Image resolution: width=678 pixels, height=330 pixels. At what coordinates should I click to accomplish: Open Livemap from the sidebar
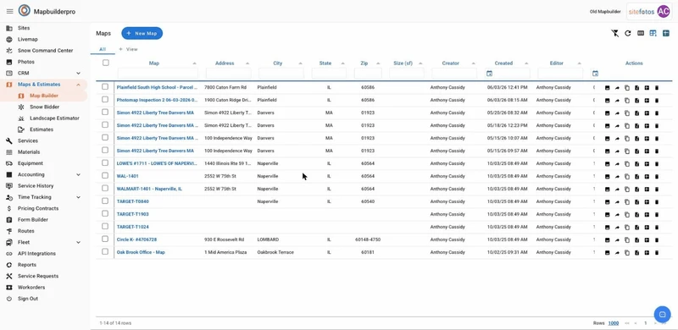click(28, 39)
